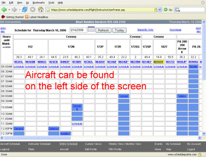This screenshot has height=157, width=206.
Task: Open the Go menu
Action: coord(27,2)
